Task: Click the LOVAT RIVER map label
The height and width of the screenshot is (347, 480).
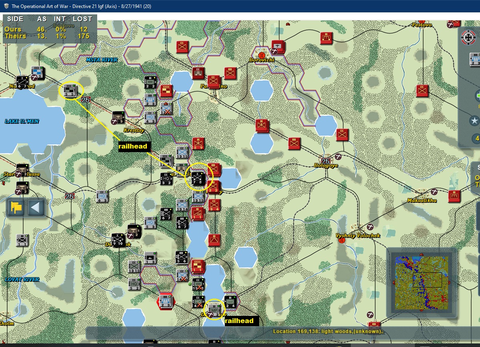Action: coord(22,279)
